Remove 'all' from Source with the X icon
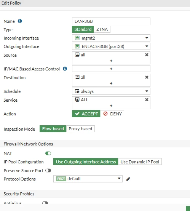 click(147, 55)
